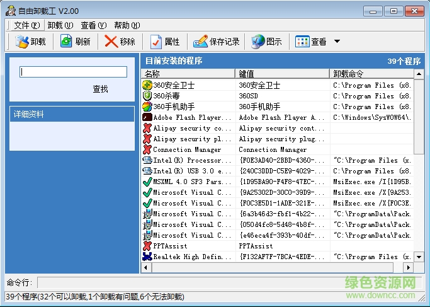Select the Realtek High Defin... entry icon
Viewport: 430px width, 307px height.
(x=147, y=257)
